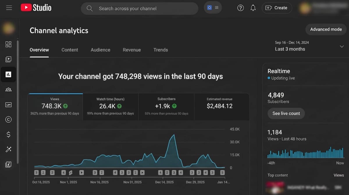
Task: Open the hamburger navigation menu
Action: (9, 8)
